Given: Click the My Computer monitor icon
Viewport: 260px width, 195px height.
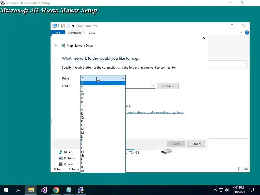Looking at the screenshot, I should click(55, 26).
